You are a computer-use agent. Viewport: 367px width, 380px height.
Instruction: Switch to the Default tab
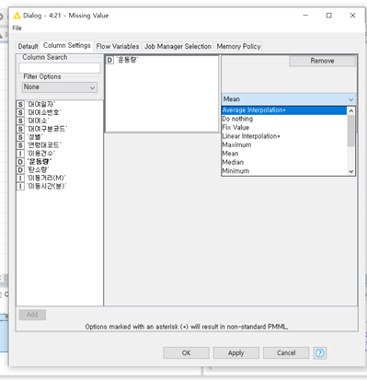28,46
